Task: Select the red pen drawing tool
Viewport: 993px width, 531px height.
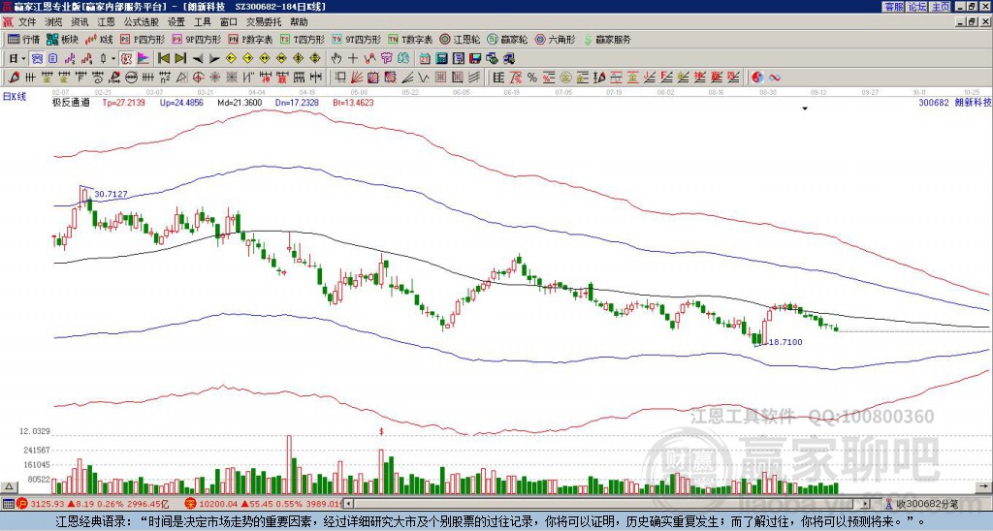Action: (14, 78)
